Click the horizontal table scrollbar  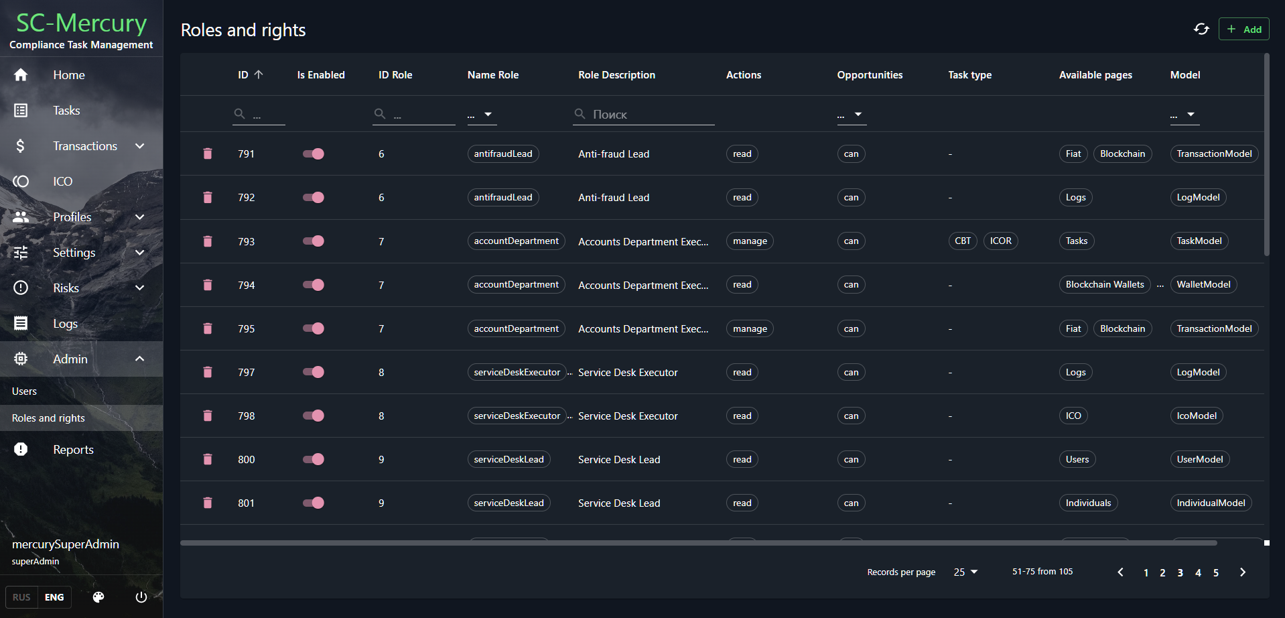click(698, 543)
